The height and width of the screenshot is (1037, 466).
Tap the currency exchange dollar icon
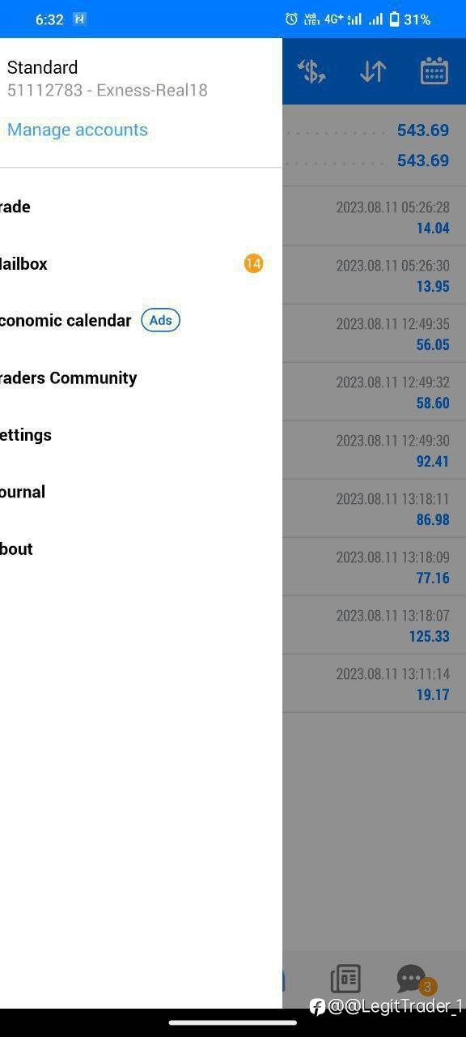point(311,71)
